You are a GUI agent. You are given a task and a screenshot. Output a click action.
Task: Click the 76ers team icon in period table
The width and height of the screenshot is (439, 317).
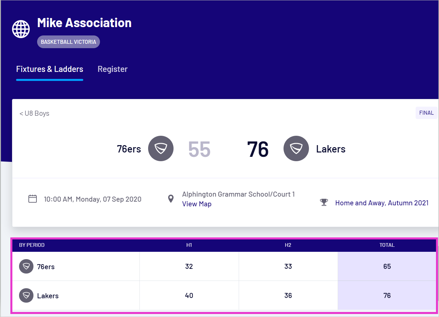[26, 267]
